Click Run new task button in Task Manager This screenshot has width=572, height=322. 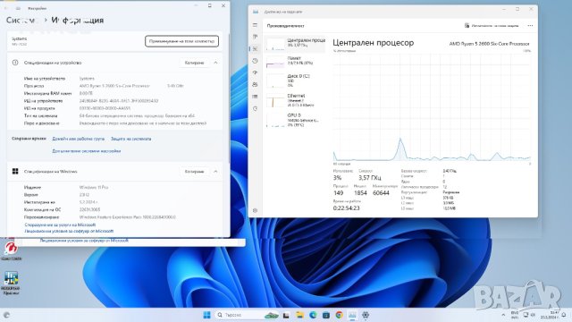491,26
